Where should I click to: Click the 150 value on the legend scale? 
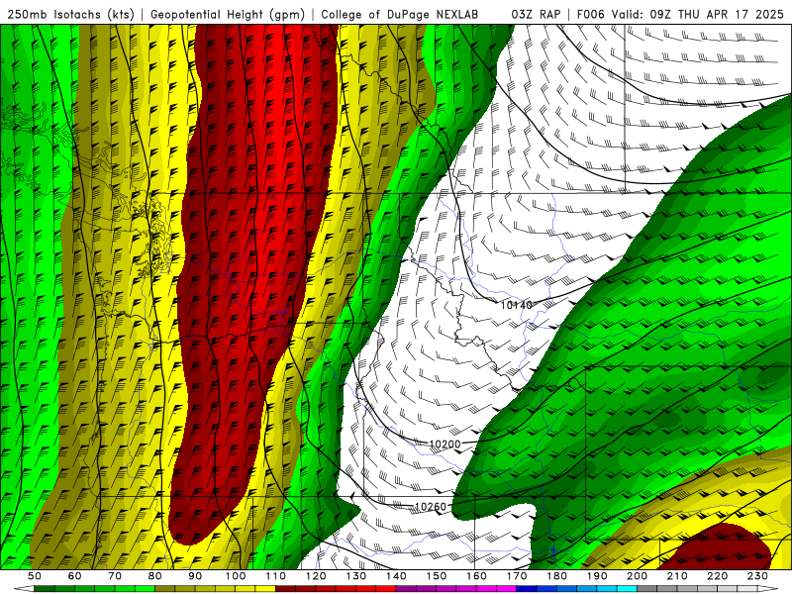(437, 576)
